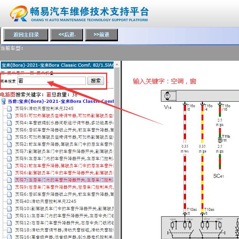Click the T11b /11 connector label
Viewport: 239px width, 239px height.
coord(226,139)
